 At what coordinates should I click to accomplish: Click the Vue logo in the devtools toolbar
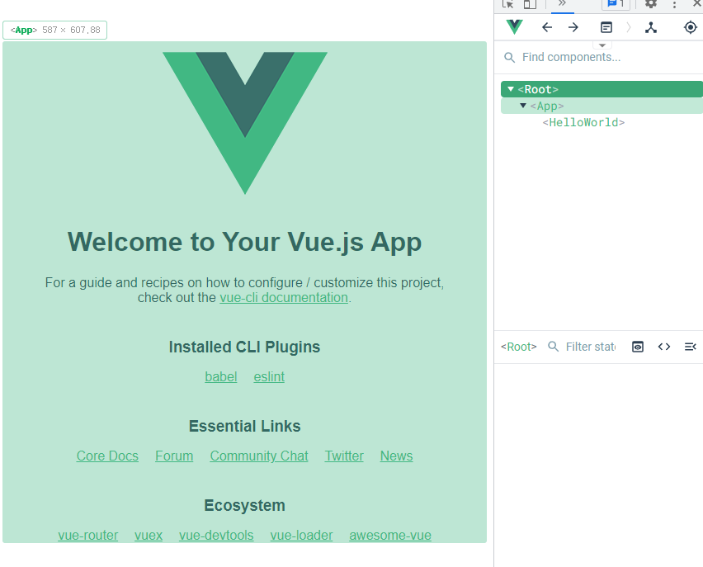coord(514,27)
